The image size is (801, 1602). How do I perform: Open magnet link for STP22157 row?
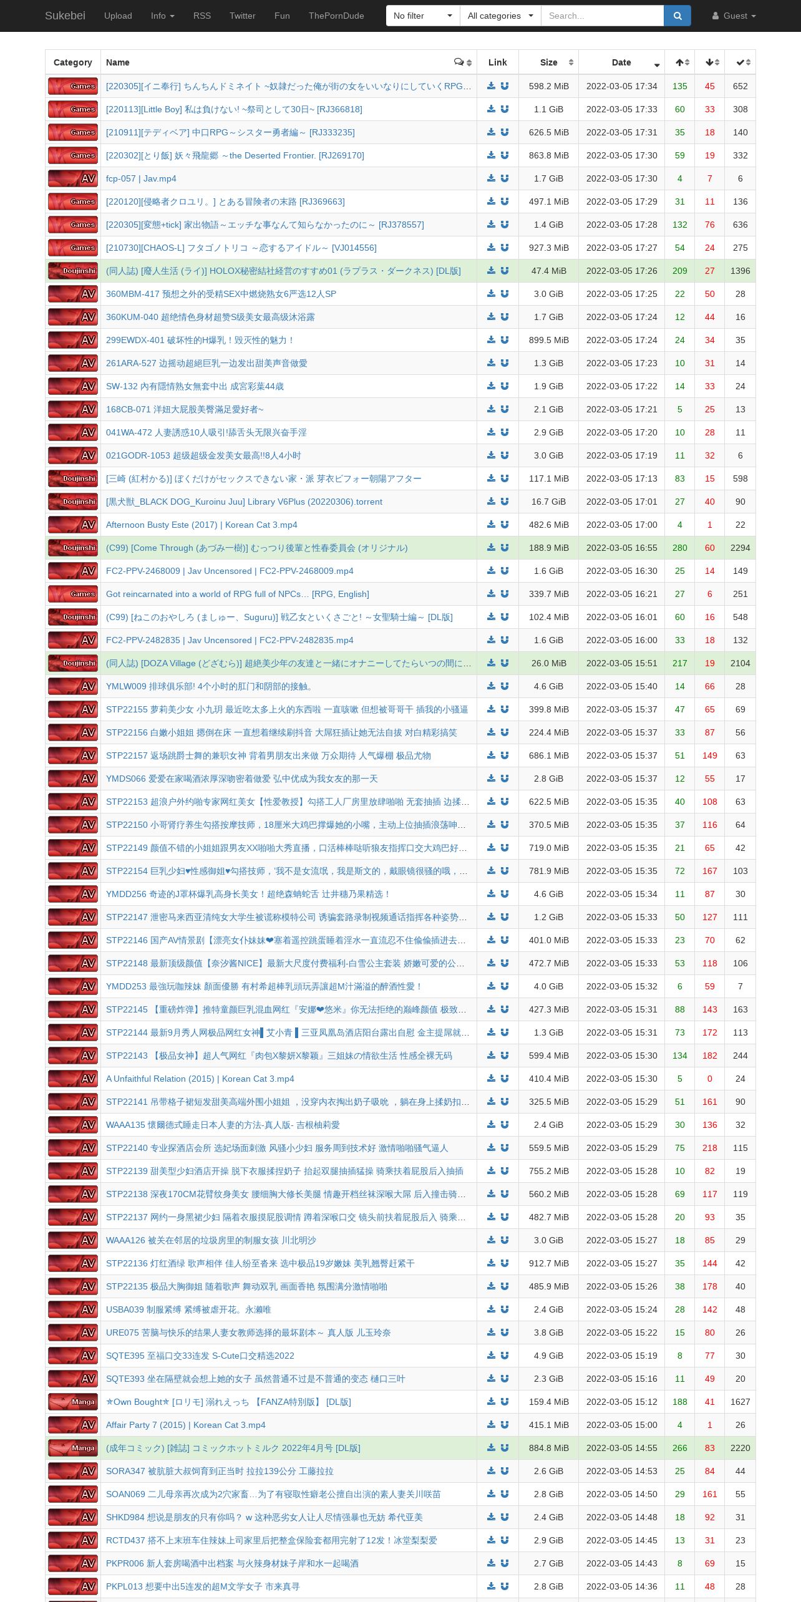pos(505,755)
